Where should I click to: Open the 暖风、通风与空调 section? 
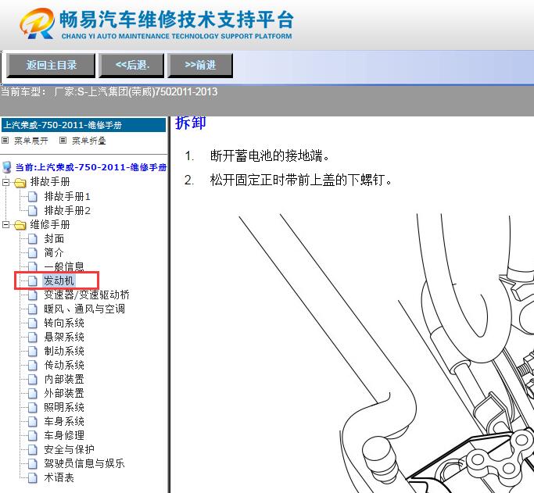click(x=84, y=309)
